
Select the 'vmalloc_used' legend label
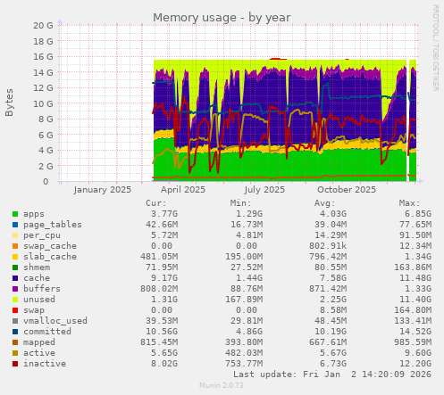[55, 321]
